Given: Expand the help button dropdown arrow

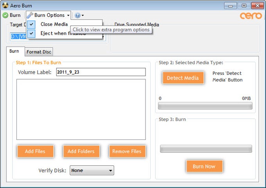Looking at the screenshot, I should 83,15.
